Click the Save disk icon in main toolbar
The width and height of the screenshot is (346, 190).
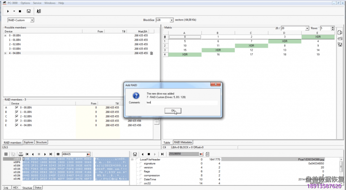tap(29, 11)
